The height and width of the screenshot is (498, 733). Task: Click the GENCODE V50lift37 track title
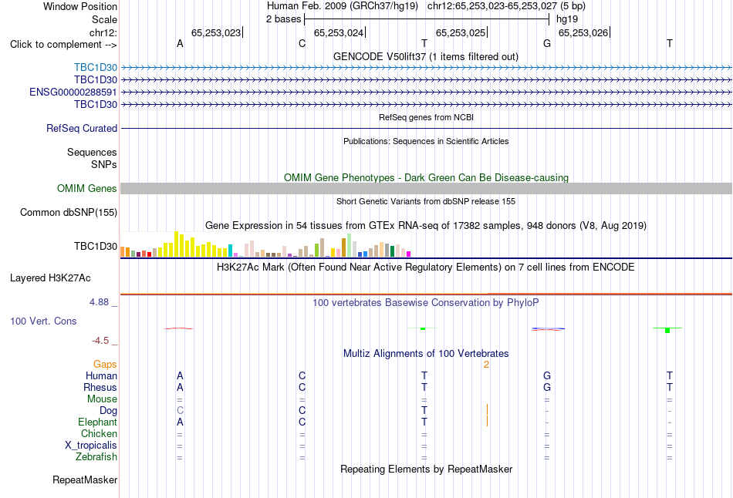point(425,56)
